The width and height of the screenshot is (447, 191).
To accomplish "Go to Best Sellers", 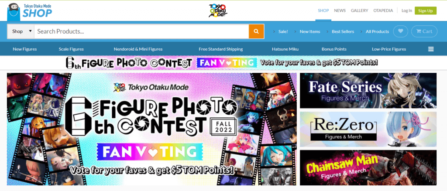I will click(x=343, y=31).
